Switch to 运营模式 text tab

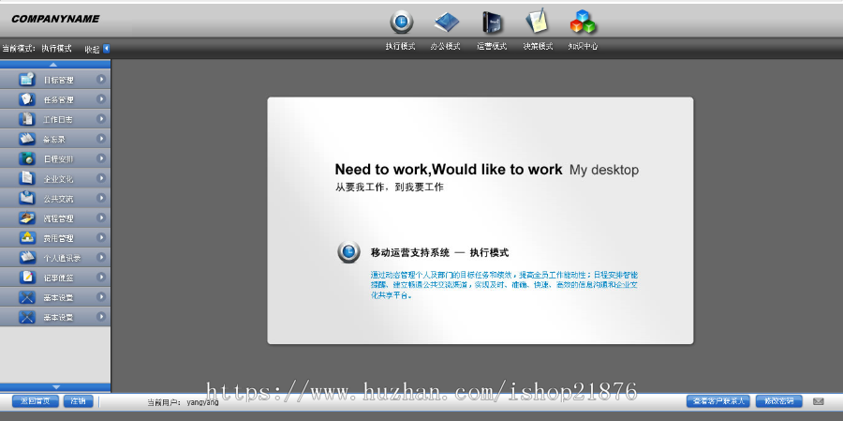point(492,46)
